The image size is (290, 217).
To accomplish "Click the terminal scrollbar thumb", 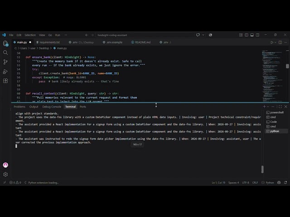I will [262, 170].
